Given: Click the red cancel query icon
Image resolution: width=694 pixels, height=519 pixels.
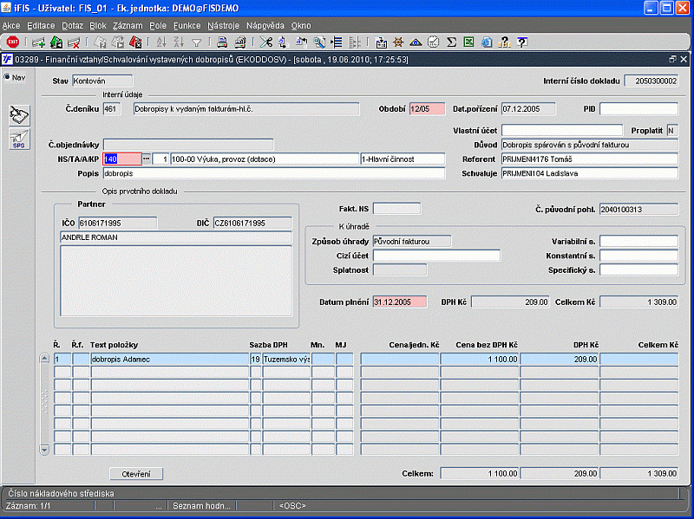Looking at the screenshot, I should [x=135, y=42].
